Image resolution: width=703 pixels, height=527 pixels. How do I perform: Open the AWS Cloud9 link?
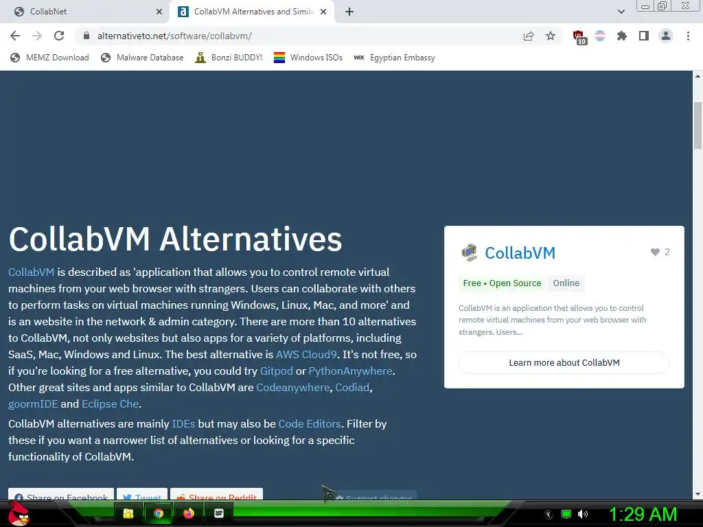pyautogui.click(x=306, y=355)
